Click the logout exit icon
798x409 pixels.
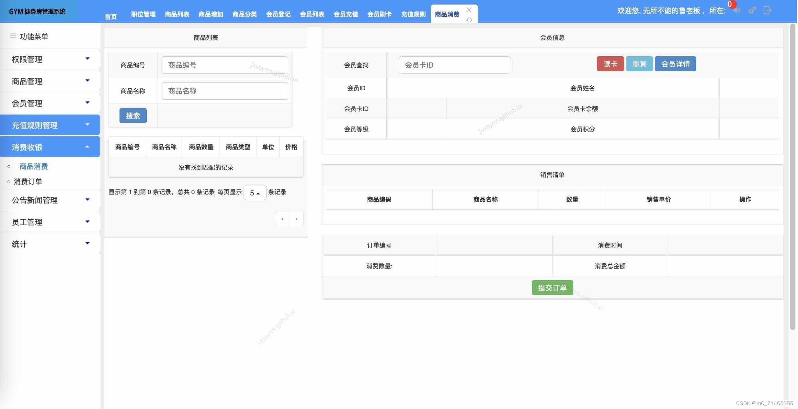coord(767,11)
